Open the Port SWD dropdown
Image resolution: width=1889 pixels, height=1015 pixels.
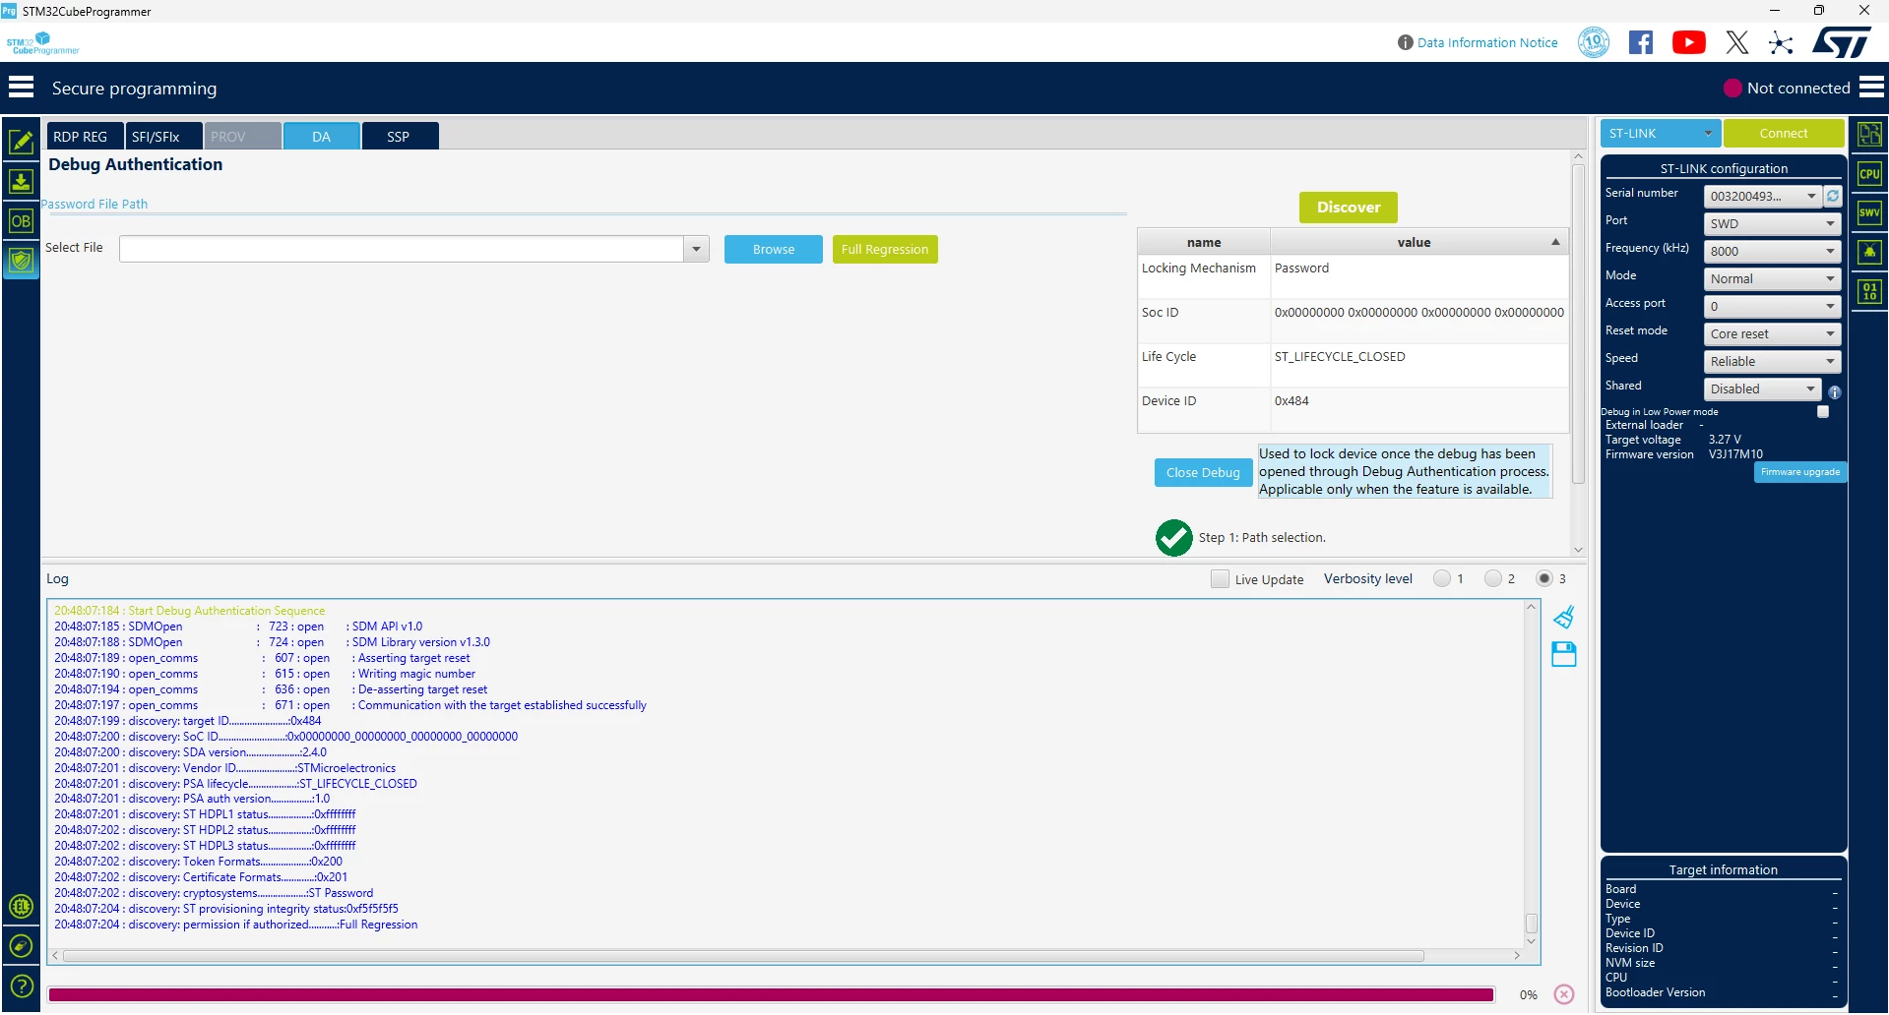(1772, 223)
